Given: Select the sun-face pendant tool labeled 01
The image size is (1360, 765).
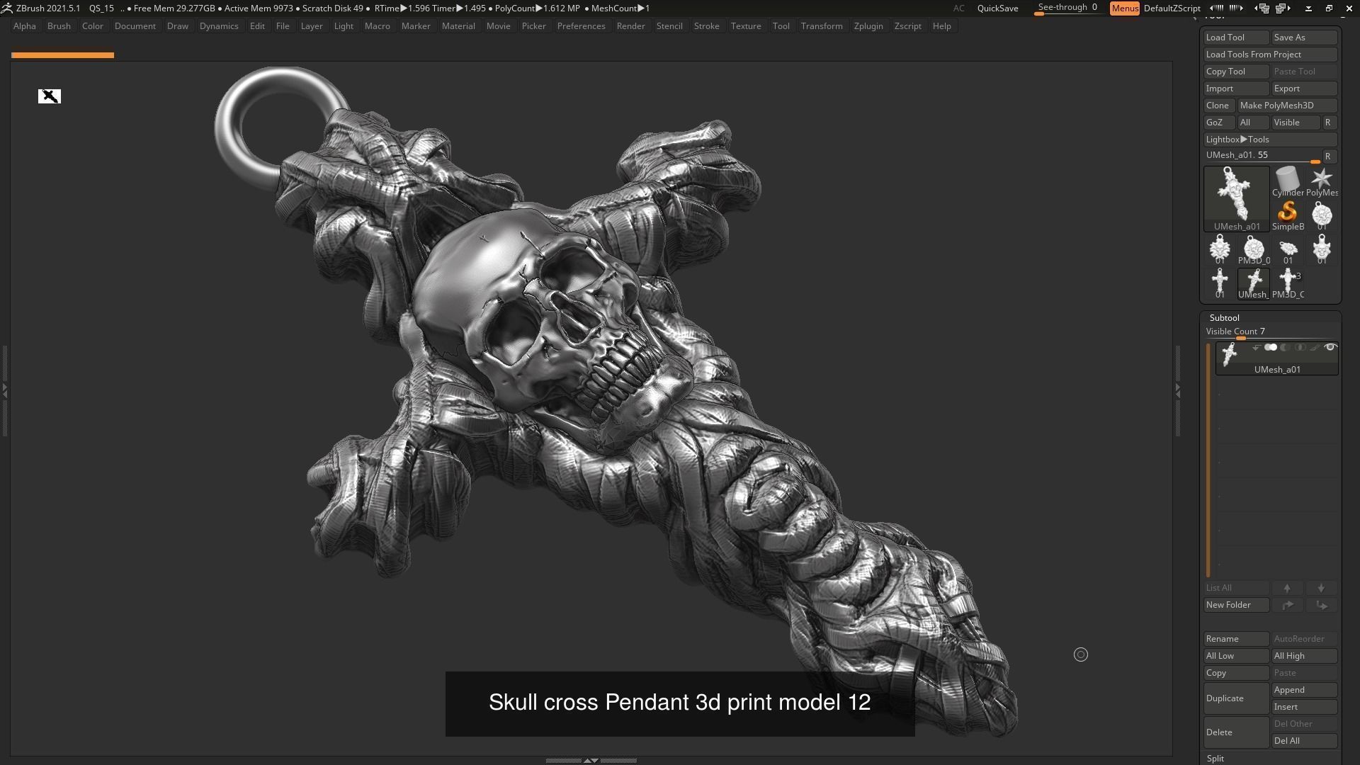Looking at the screenshot, I should 1220,250.
